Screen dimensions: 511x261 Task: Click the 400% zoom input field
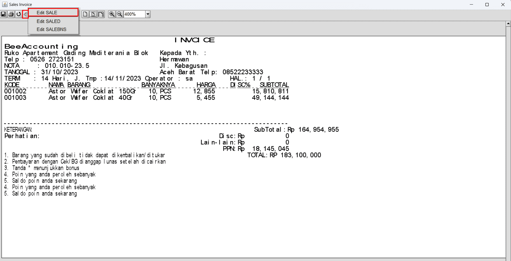click(x=134, y=14)
